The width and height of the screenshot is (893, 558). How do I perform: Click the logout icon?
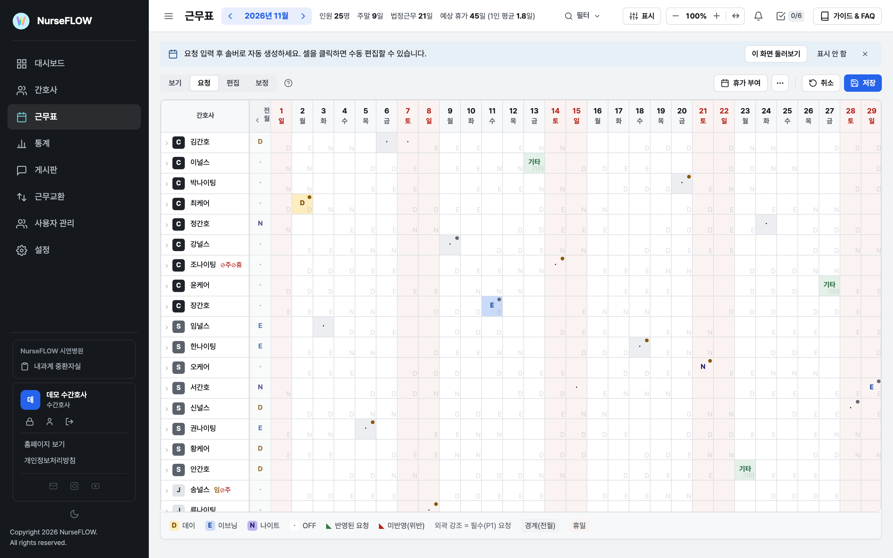coord(69,422)
